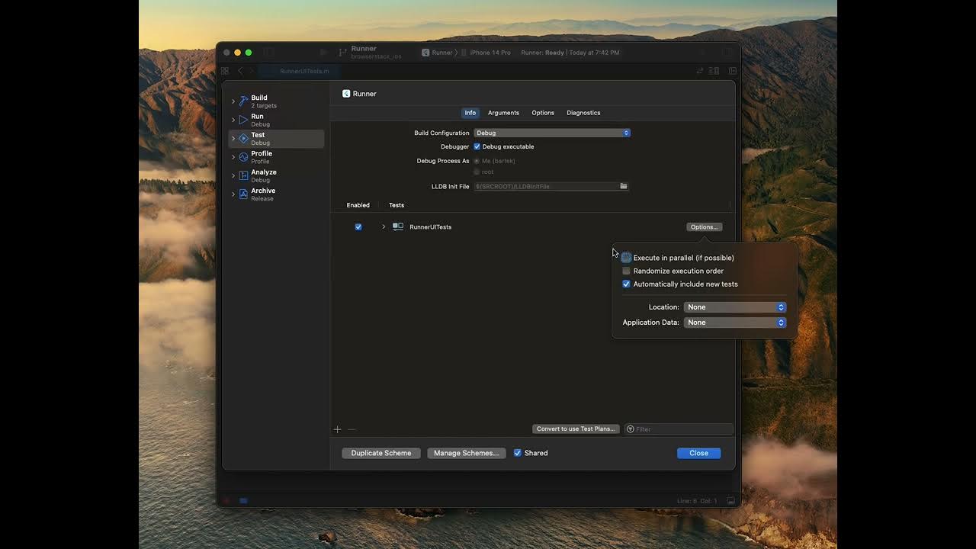Click the dimmed Run button in Xcode toolbar
976x549 pixels.
point(323,53)
